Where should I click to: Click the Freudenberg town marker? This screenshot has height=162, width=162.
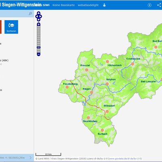tap(67, 87)
